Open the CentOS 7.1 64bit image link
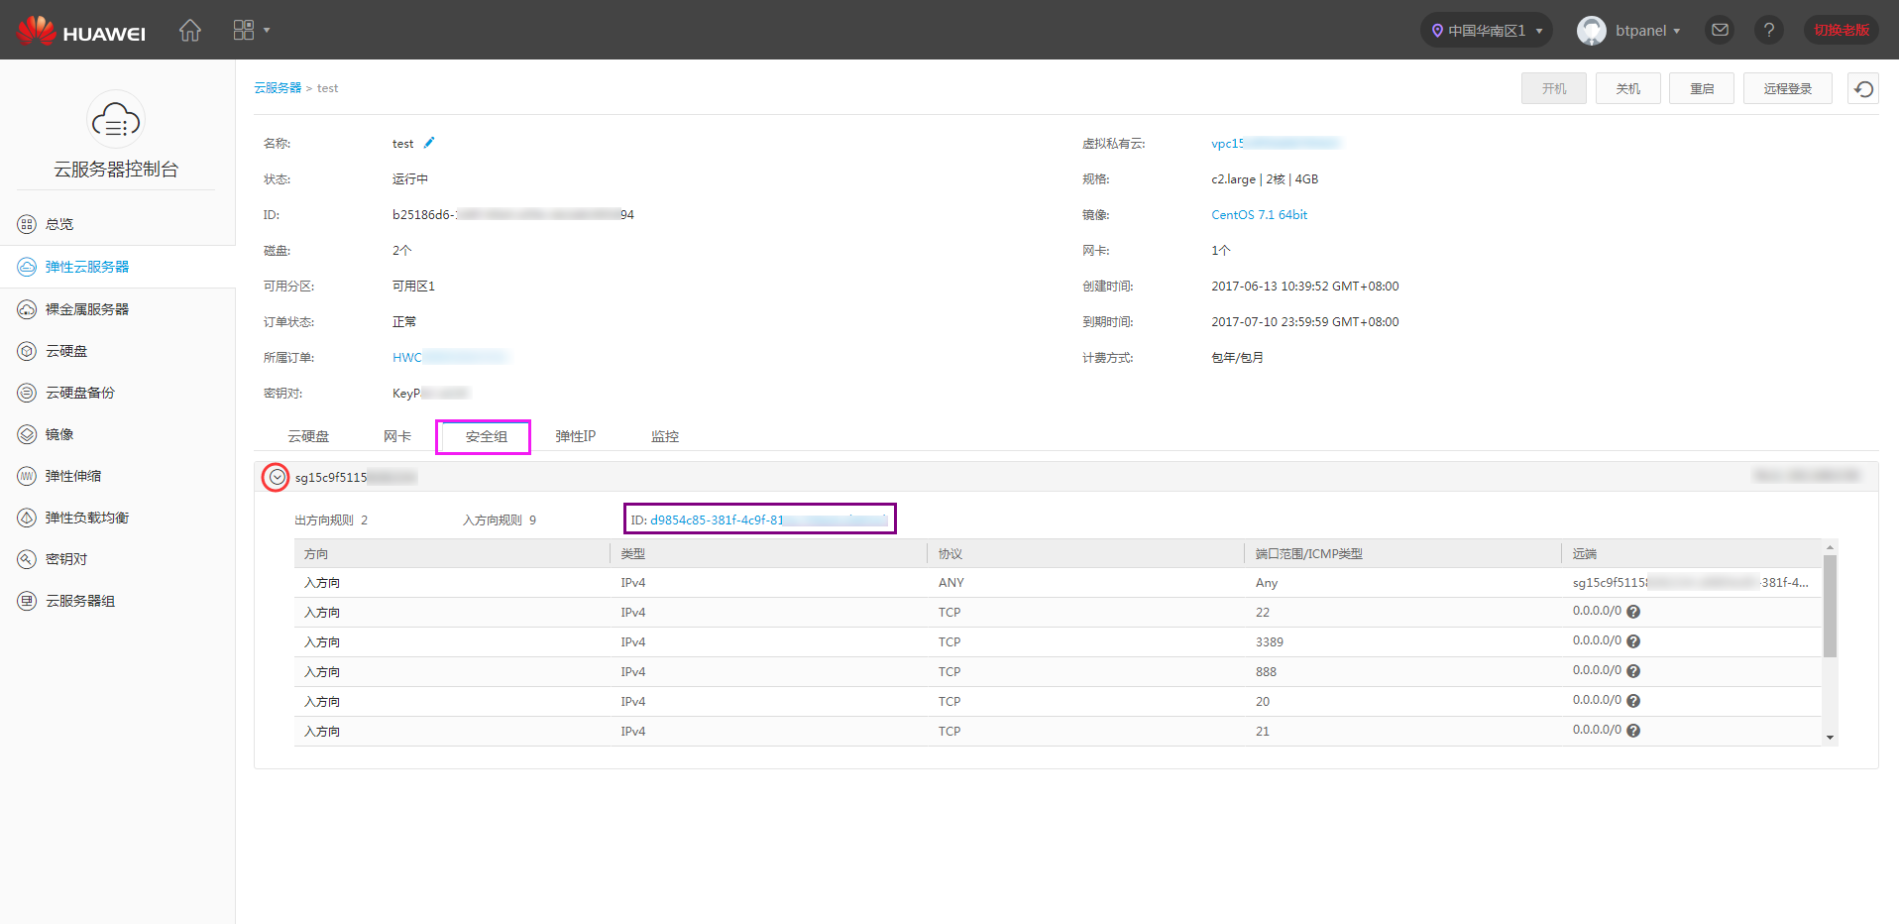 1259,215
